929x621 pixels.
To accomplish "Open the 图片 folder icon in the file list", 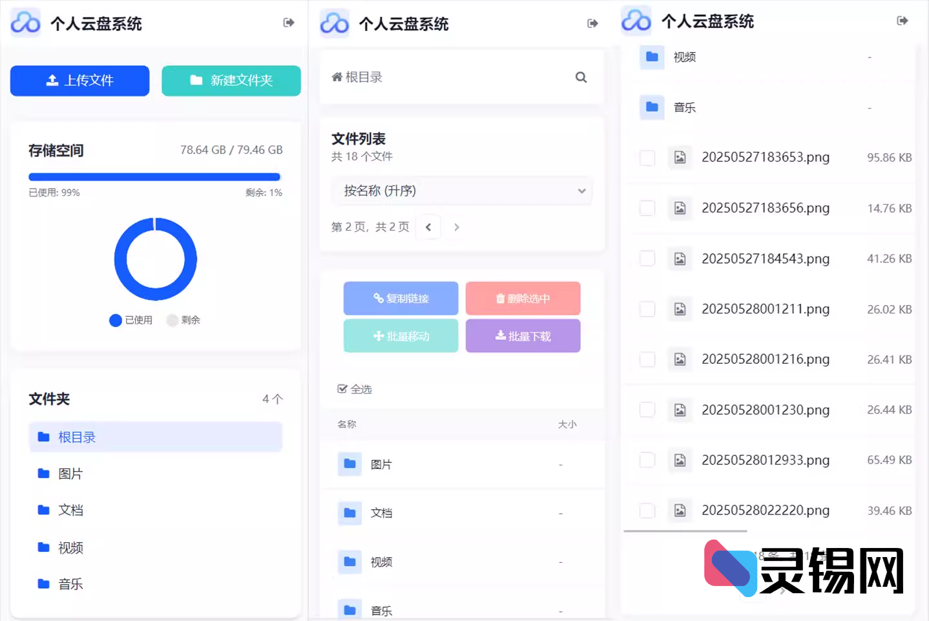I will [x=350, y=464].
